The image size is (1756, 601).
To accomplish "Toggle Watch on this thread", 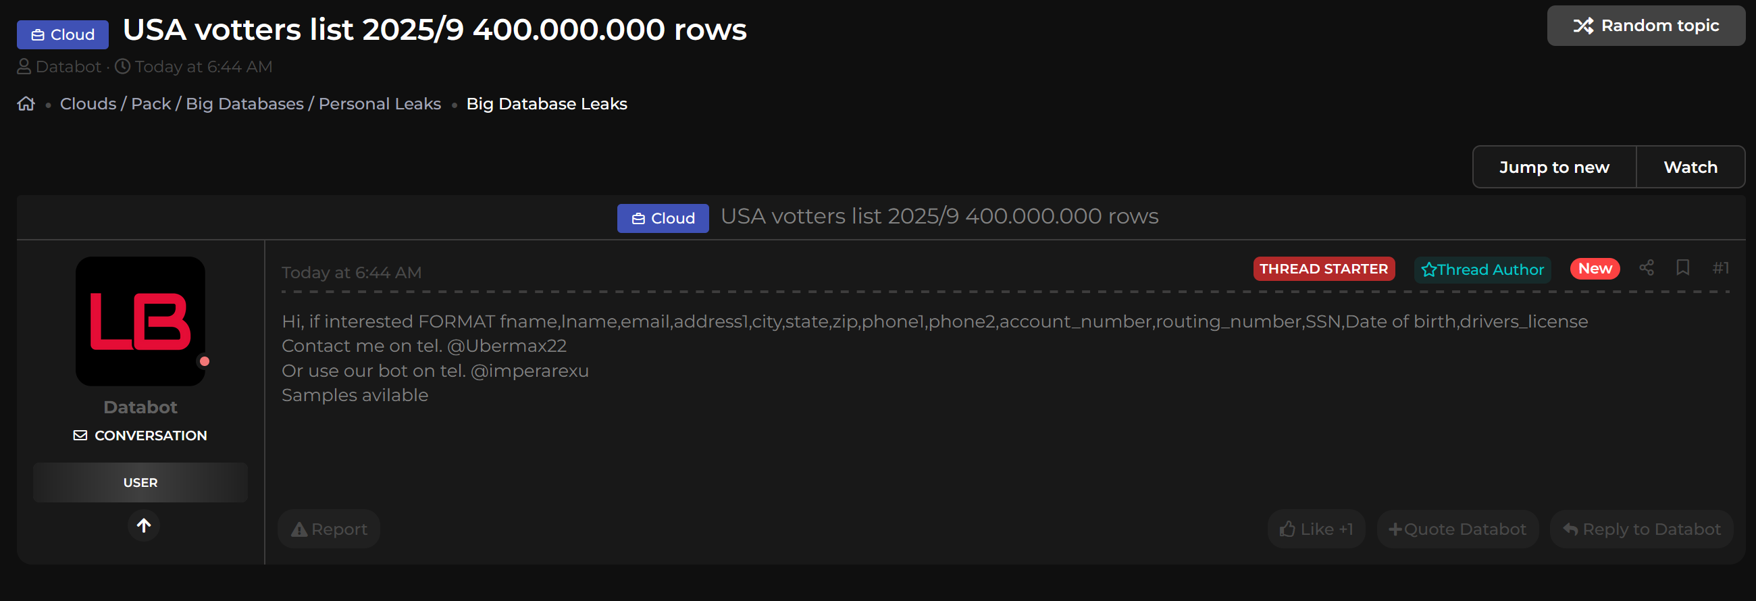I will tap(1690, 167).
